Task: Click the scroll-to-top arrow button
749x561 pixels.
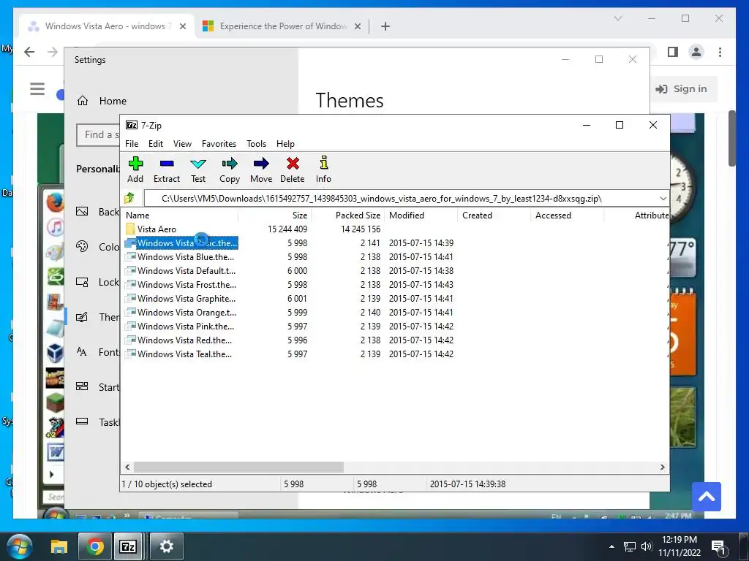Action: point(707,497)
